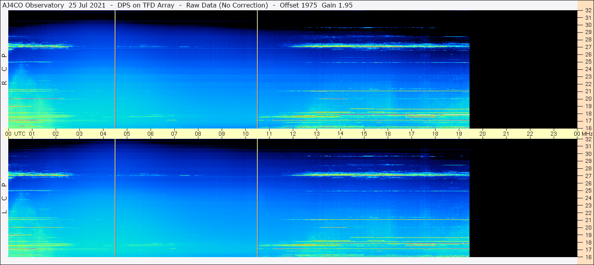Image resolution: width=594 pixels, height=265 pixels.
Task: Click LCP frequency scale label '19'
Action: 588,235
